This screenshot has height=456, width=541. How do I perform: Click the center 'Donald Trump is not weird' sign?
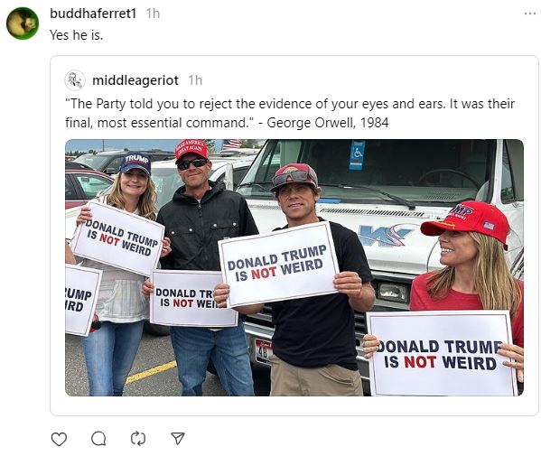tap(278, 265)
